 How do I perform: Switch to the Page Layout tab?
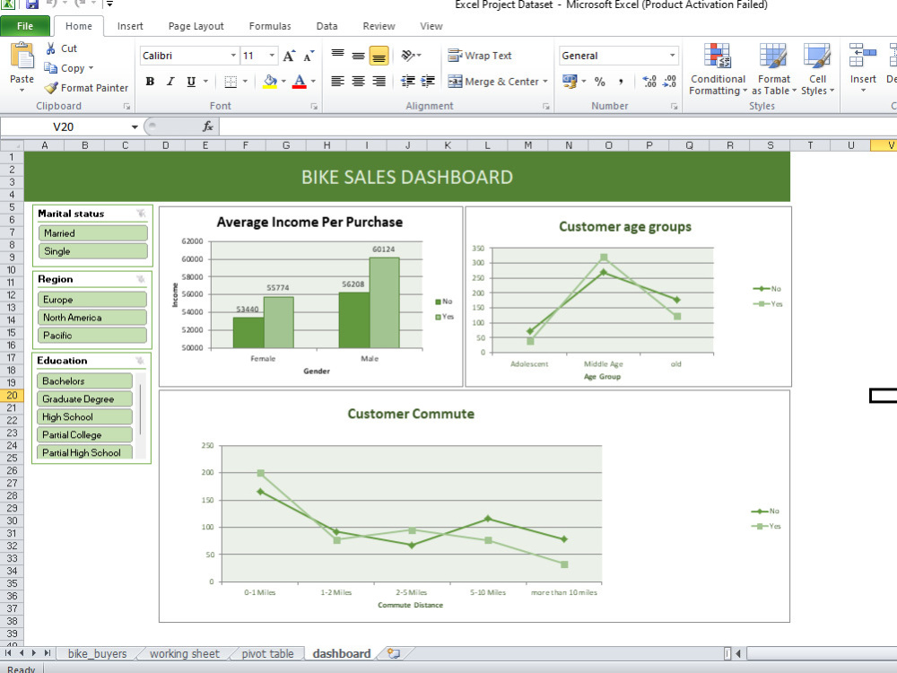tap(196, 26)
